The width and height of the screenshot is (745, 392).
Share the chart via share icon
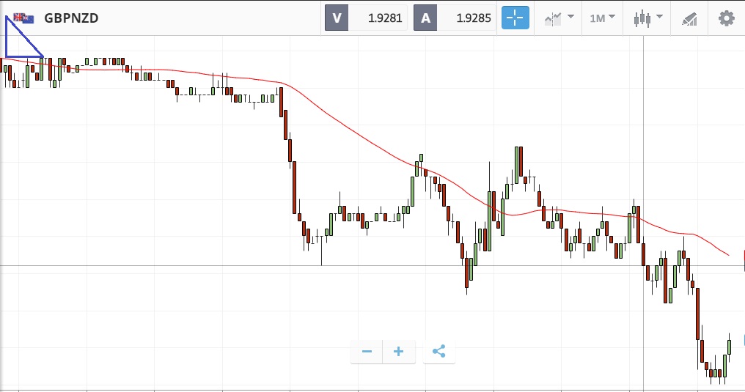coord(439,352)
